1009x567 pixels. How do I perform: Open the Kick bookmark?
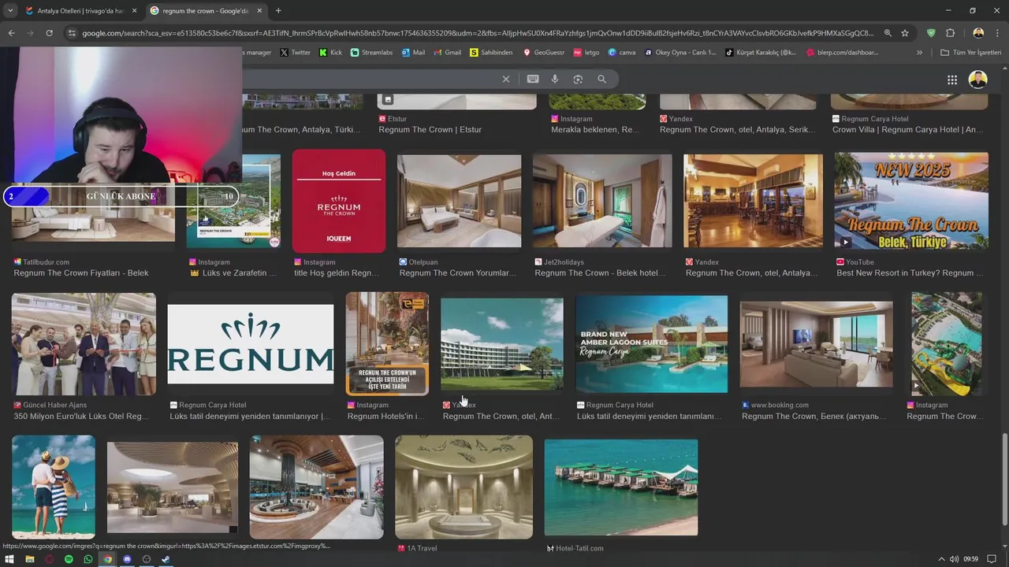click(330, 53)
